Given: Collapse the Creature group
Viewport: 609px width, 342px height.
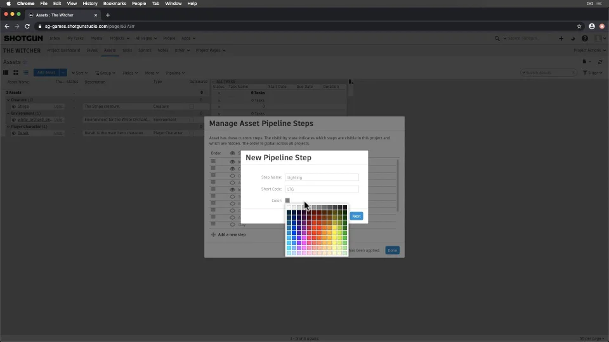Looking at the screenshot, I should pos(8,100).
